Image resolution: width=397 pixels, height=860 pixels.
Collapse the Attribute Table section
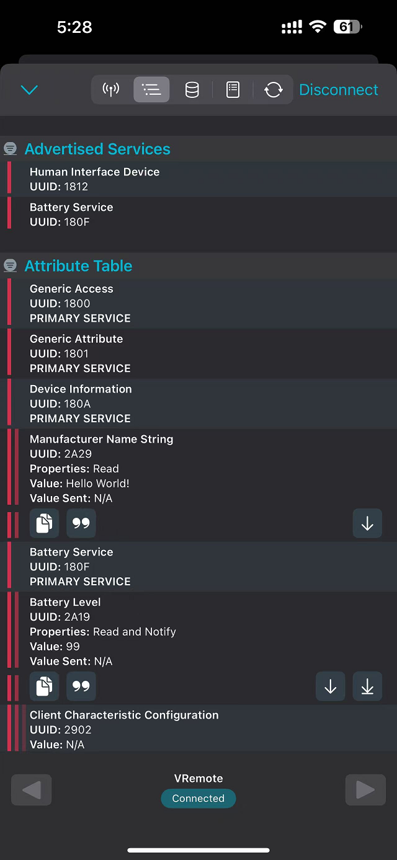11,266
